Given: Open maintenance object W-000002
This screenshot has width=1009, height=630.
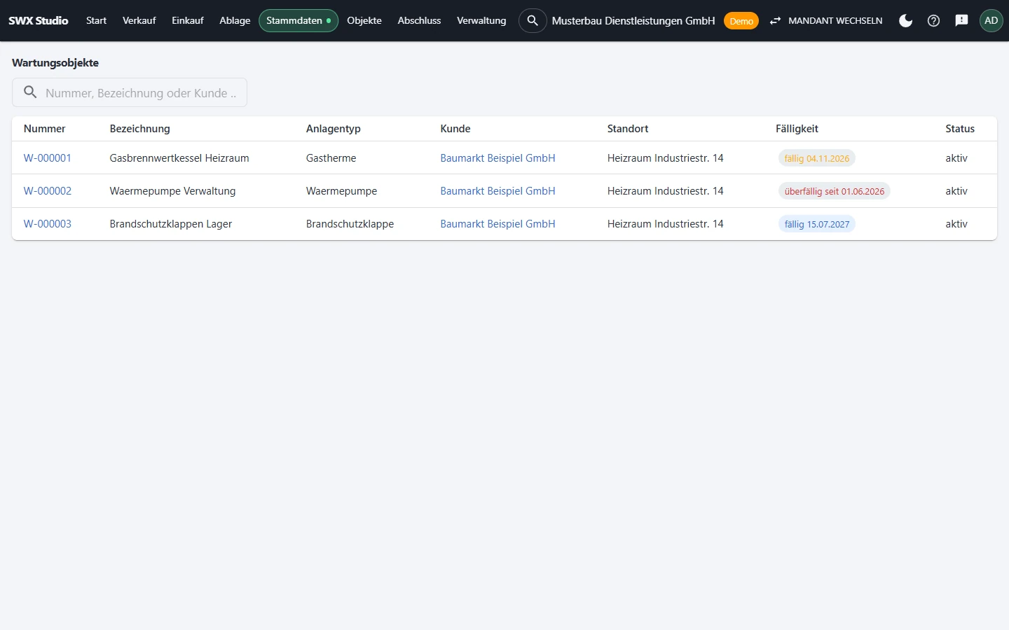Looking at the screenshot, I should 48,191.
